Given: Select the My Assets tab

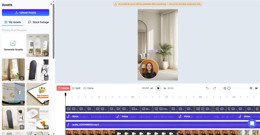Looking at the screenshot, I should click(13, 22).
